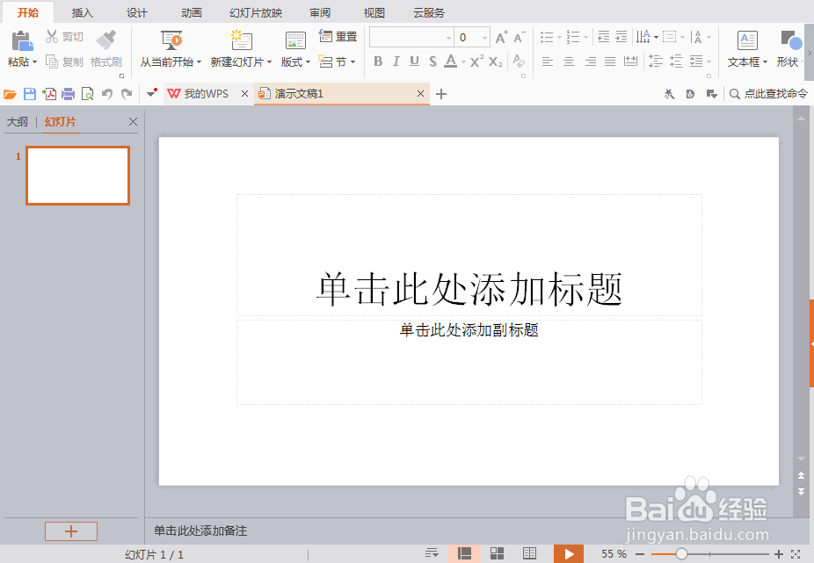The image size is (814, 563).
Task: Select the Format Painter brush
Action: [x=106, y=40]
